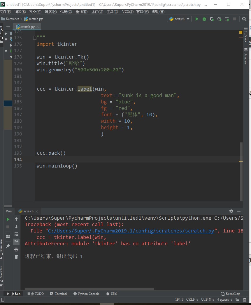This screenshot has height=305, width=251.
Task: Start debugging with the green bug icon
Action: coord(204,19)
